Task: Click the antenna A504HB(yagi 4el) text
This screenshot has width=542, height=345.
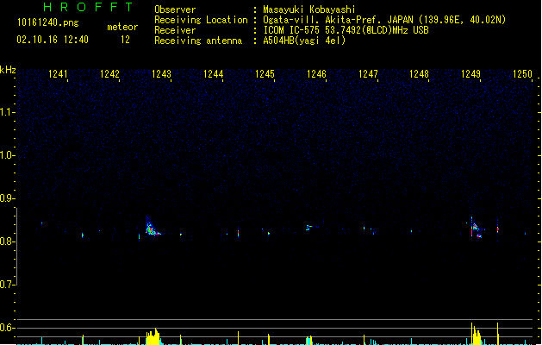Action: (x=304, y=41)
